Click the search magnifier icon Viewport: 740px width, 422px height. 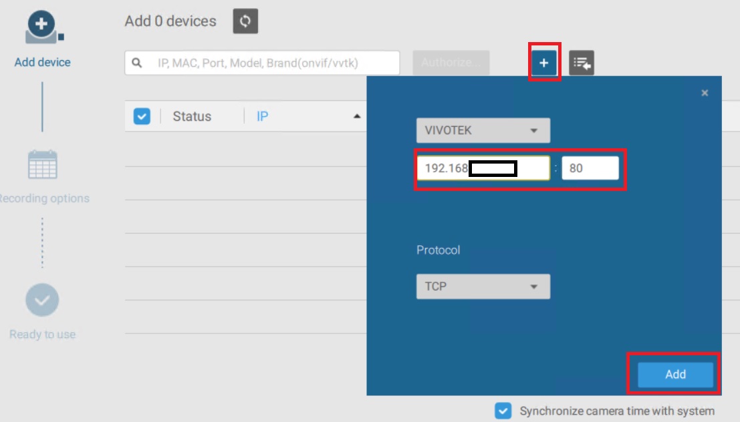137,63
